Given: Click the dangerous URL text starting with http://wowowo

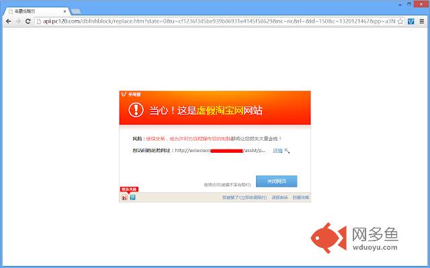Looking at the screenshot, I should coord(220,150).
